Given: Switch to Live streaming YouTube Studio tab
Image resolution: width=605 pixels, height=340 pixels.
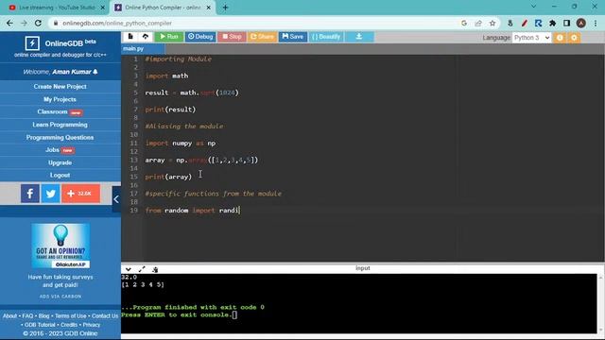Looking at the screenshot, I should coord(57,8).
